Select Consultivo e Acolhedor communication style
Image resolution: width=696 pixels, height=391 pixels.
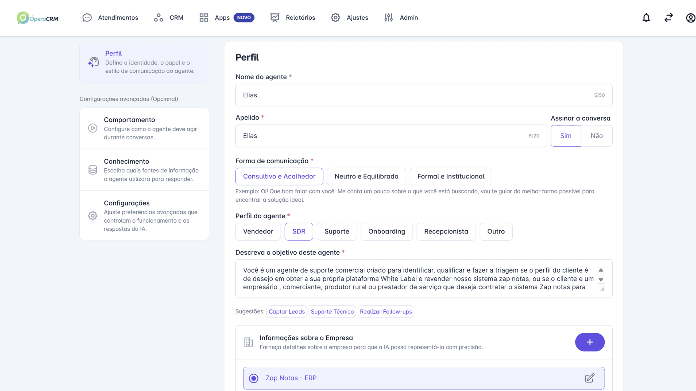(279, 176)
